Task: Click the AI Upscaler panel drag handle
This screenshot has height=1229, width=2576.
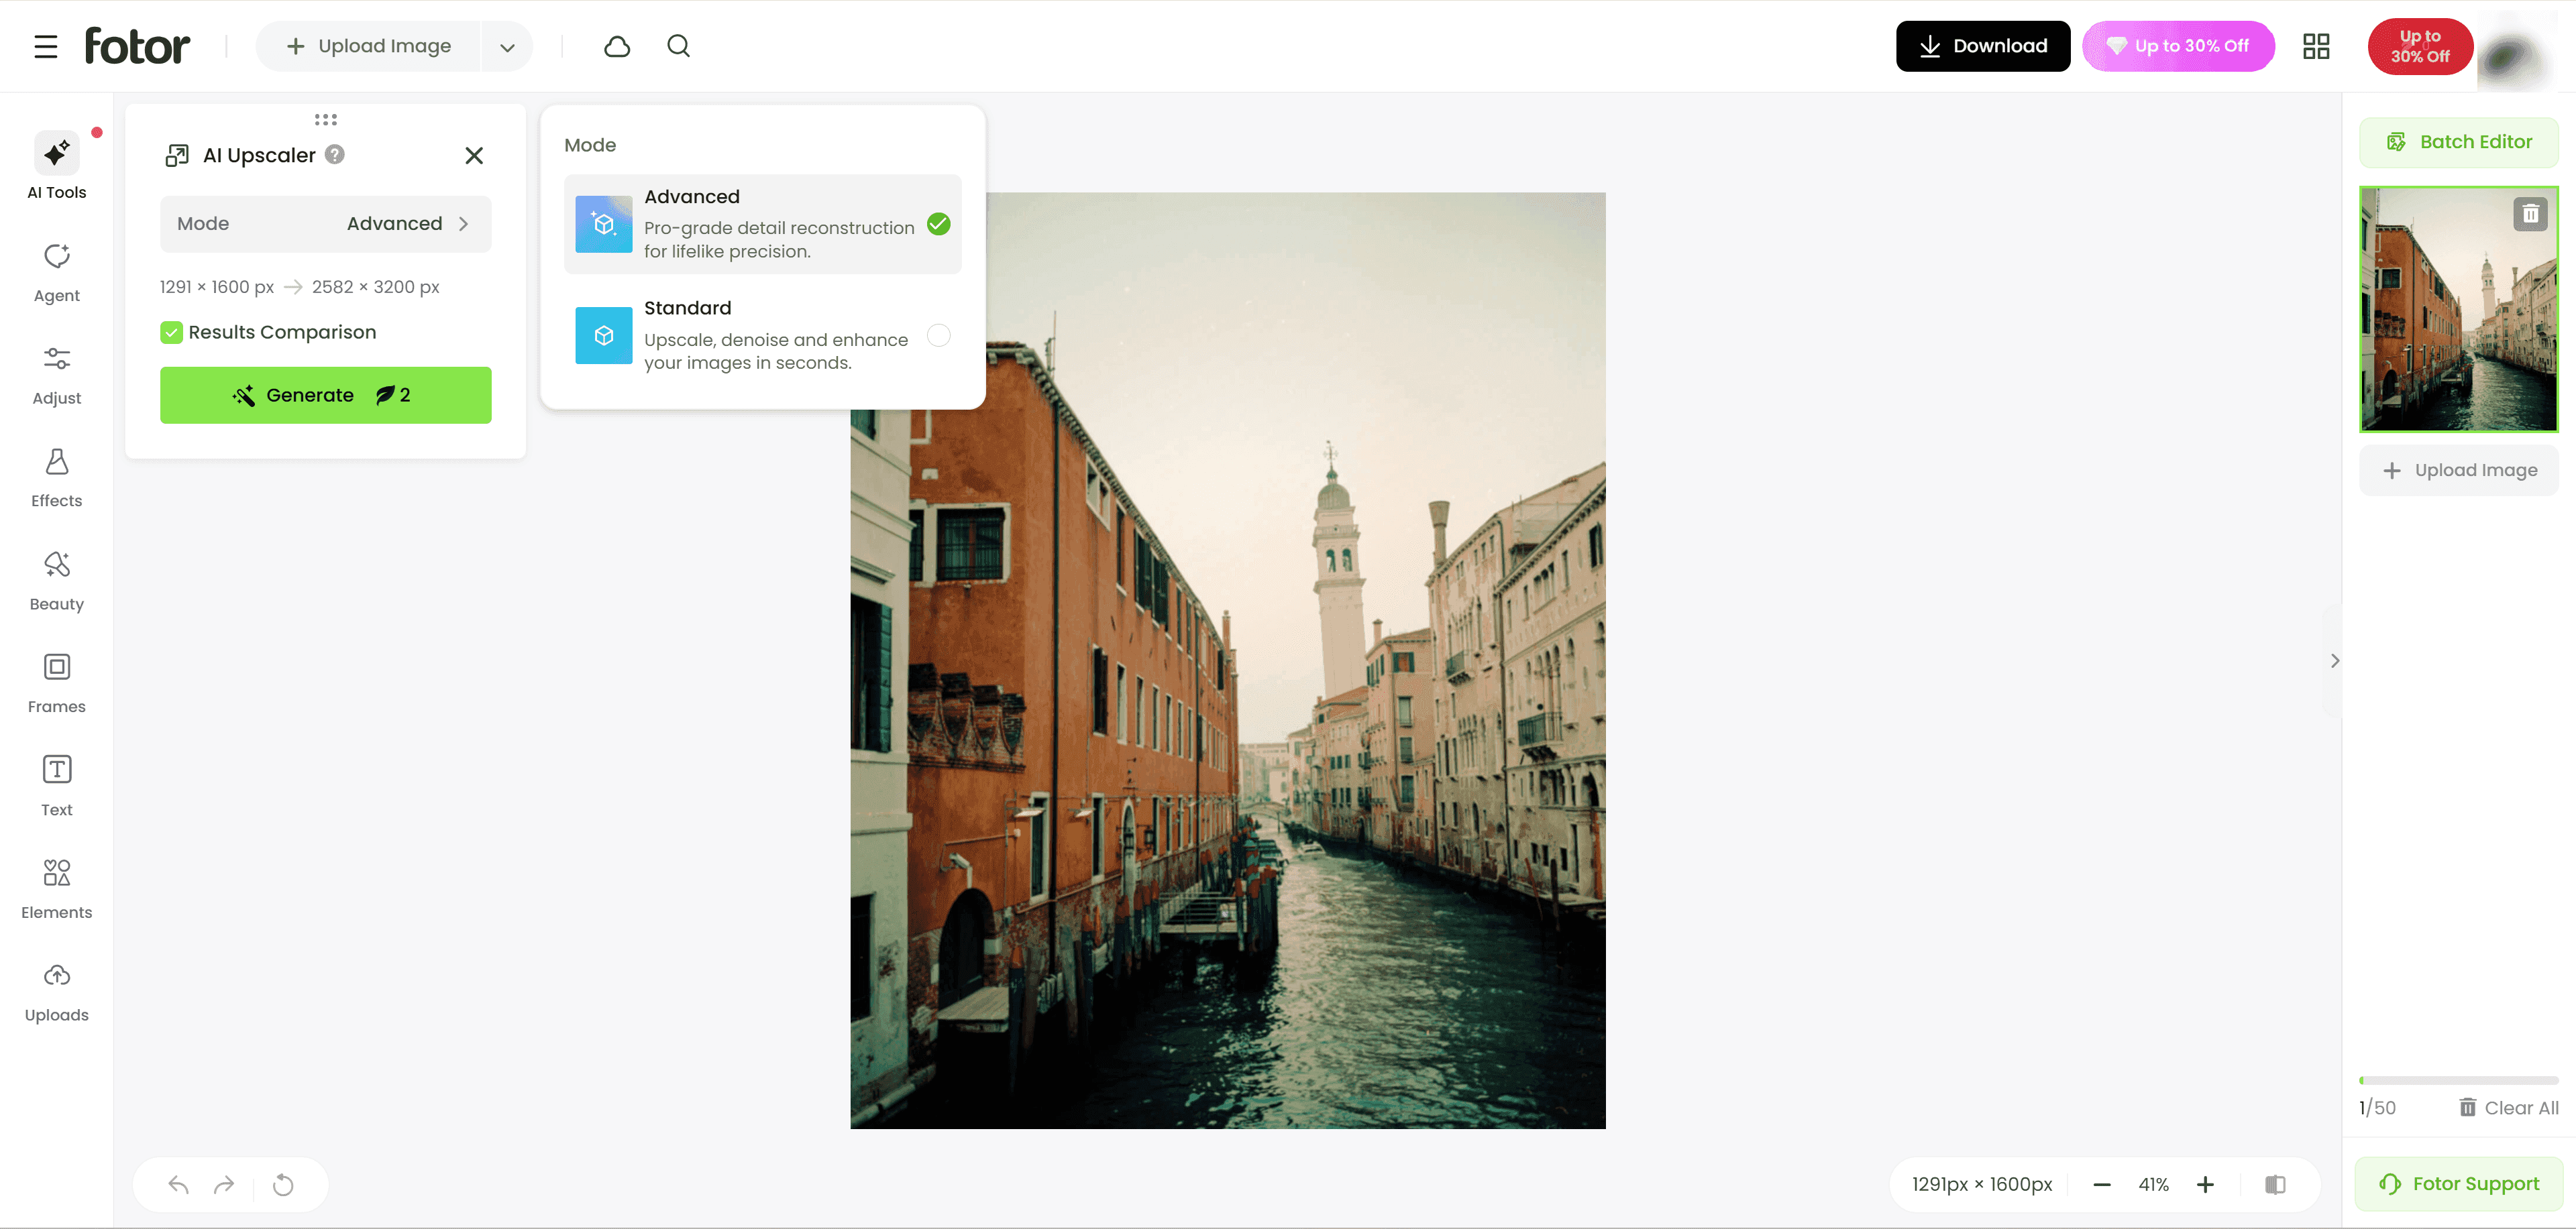Action: 326,120
